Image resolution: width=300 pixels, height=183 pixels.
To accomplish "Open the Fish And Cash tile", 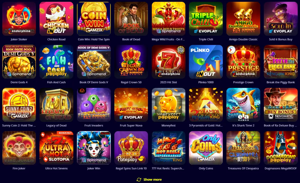I will [56, 62].
